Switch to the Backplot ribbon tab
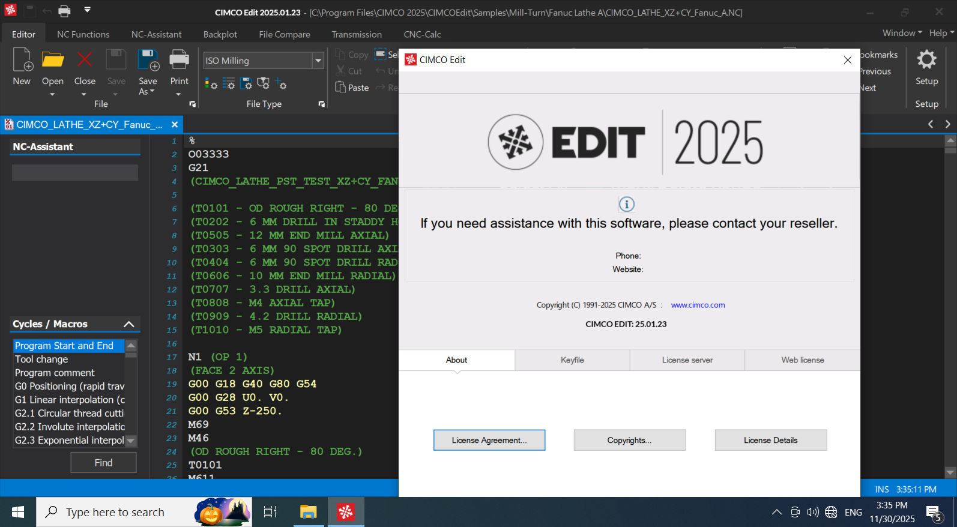957x527 pixels. [220, 34]
